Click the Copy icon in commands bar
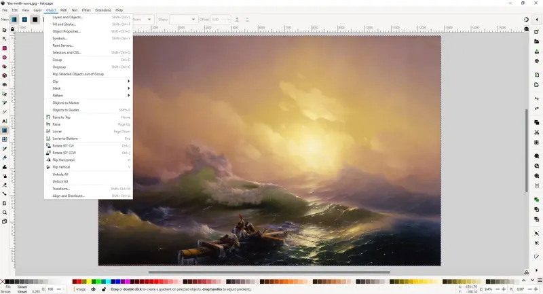 coord(536,123)
